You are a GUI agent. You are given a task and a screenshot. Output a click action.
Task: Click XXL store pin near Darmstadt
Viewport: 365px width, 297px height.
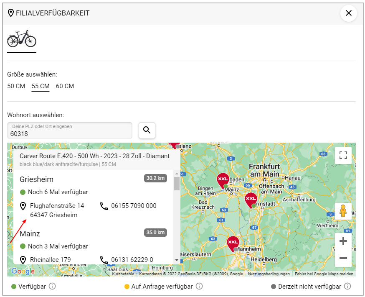point(251,200)
